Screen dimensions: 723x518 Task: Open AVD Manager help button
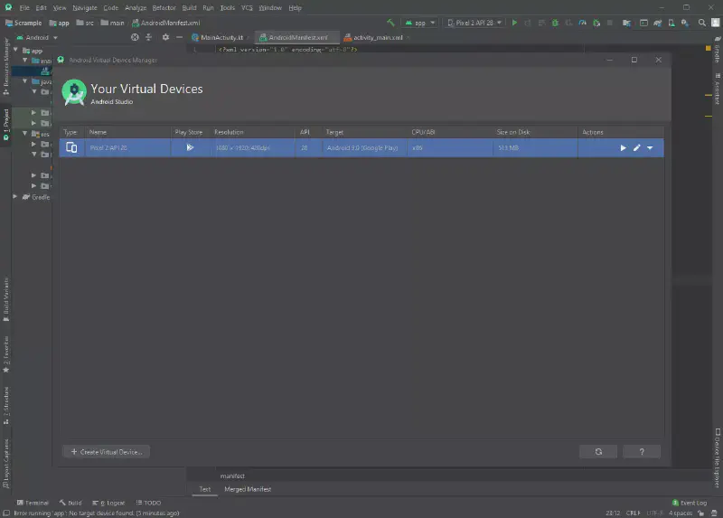coord(641,451)
